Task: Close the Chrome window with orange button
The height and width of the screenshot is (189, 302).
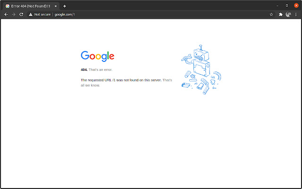Action: pyautogui.click(x=296, y=6)
